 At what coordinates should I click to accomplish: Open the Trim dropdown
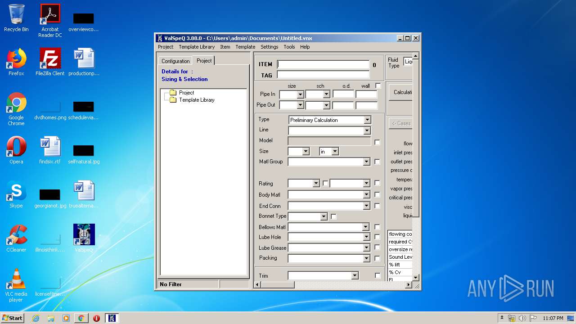(355, 275)
